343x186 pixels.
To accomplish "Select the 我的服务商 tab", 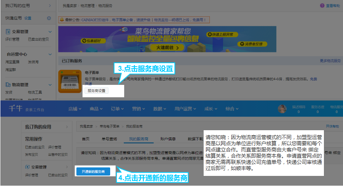I will 139,139.
